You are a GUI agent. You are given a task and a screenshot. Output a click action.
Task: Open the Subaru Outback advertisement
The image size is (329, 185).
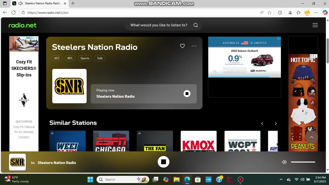coord(244,57)
